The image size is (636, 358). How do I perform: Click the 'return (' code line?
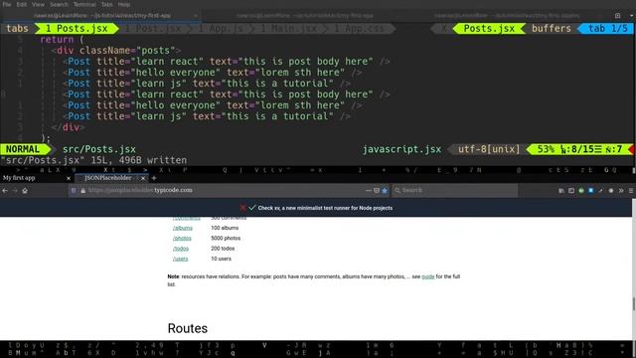pyautogui.click(x=62, y=40)
